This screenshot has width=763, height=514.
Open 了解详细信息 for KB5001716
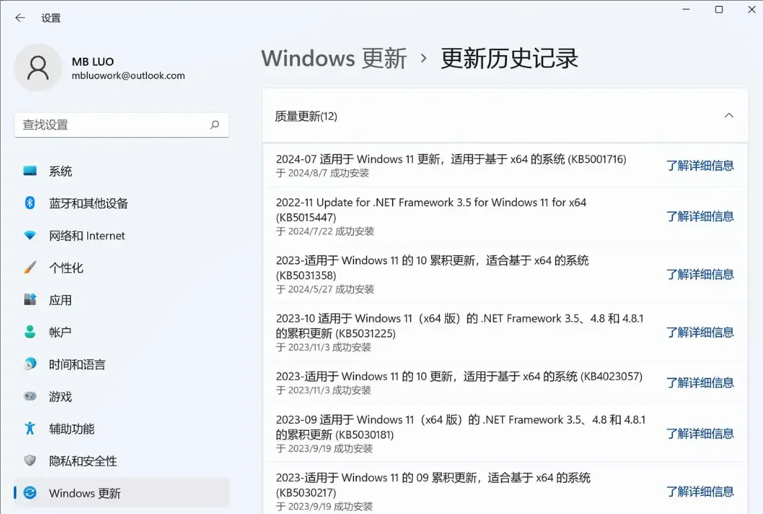[x=700, y=166]
